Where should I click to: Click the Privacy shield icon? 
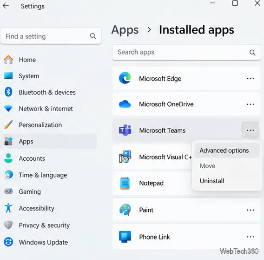pyautogui.click(x=8, y=225)
